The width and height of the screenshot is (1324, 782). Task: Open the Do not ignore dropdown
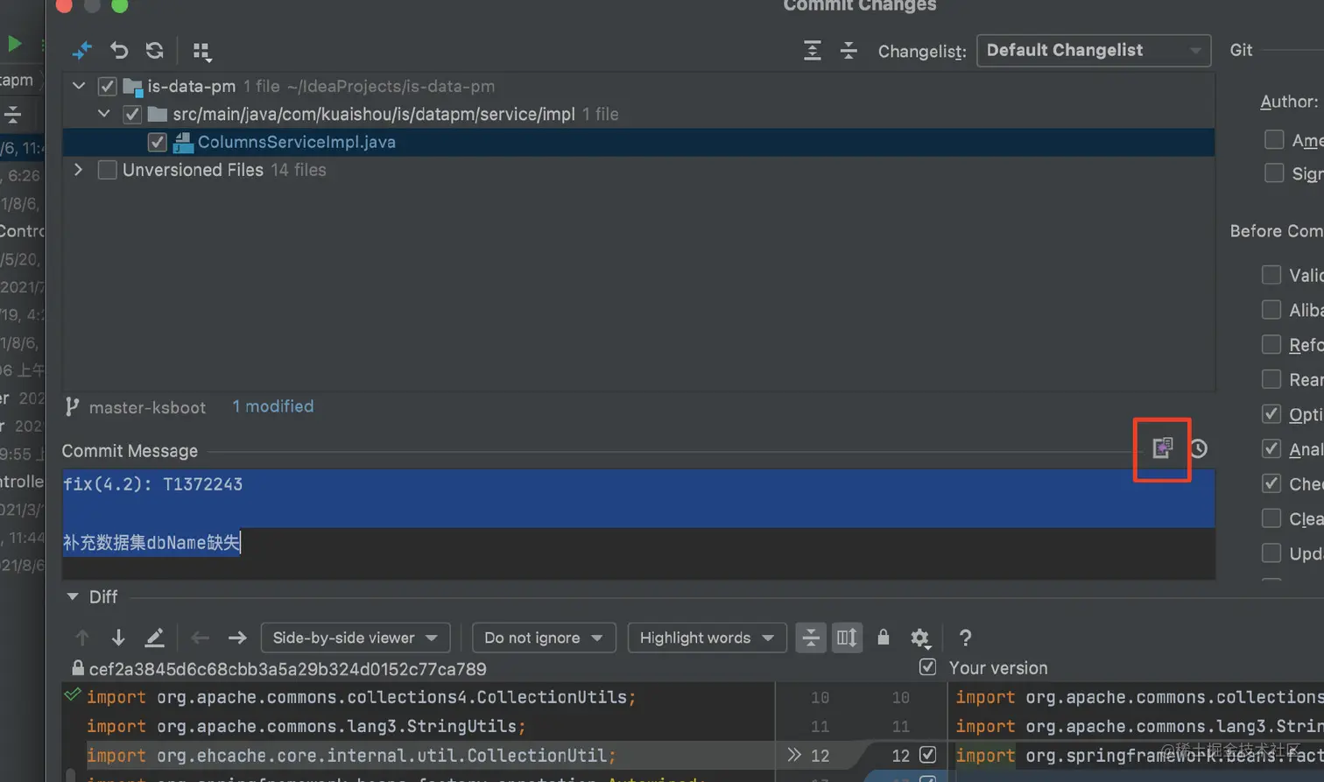544,638
